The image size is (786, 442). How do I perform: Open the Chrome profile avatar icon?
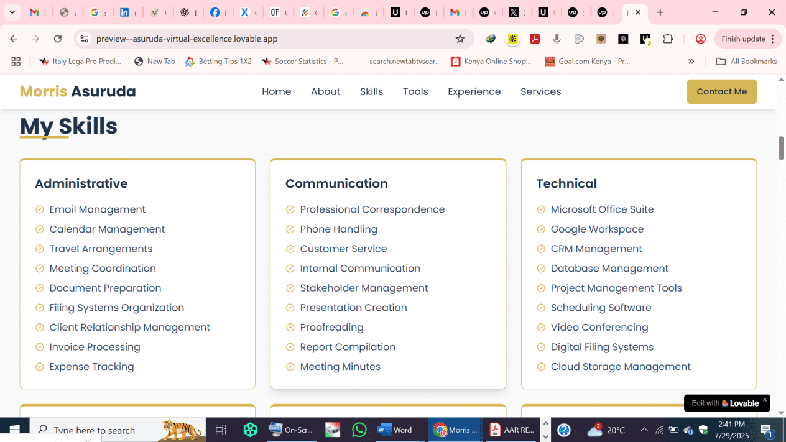[701, 39]
